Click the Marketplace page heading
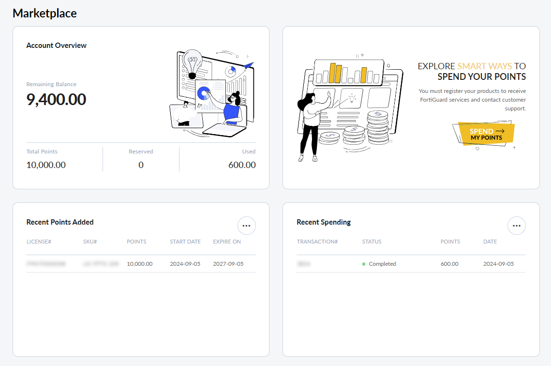The height and width of the screenshot is (366, 551). 45,14
